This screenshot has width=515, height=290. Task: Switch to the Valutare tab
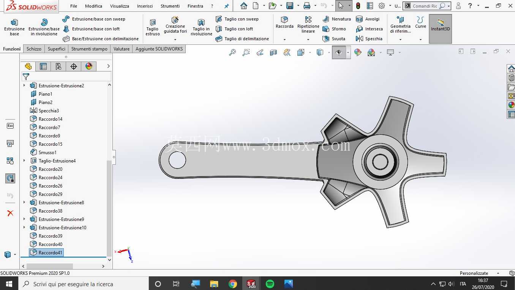tap(122, 49)
